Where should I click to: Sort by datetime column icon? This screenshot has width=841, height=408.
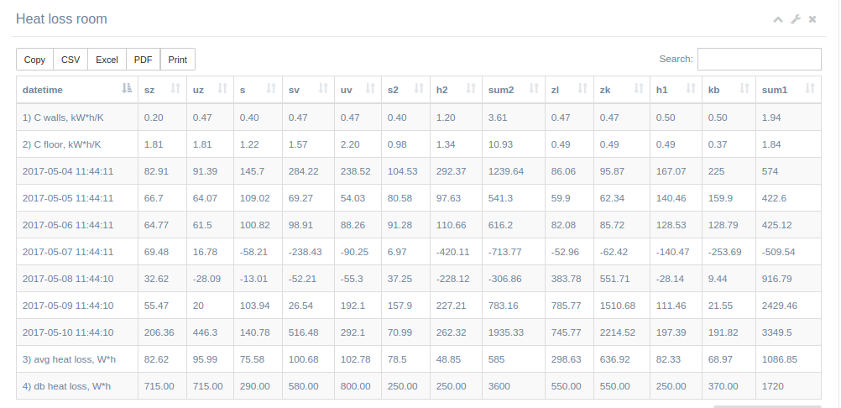point(127,89)
